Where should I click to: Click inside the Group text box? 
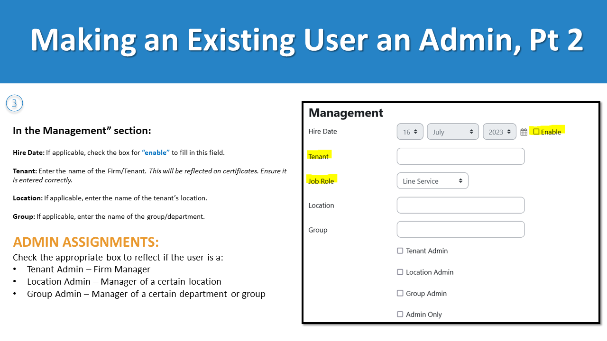pos(460,229)
